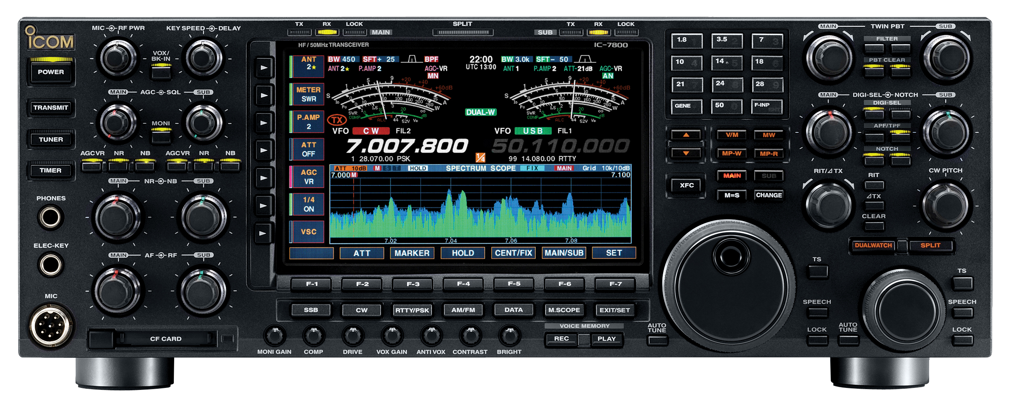Hit the F-5 function key

pyautogui.click(x=514, y=284)
